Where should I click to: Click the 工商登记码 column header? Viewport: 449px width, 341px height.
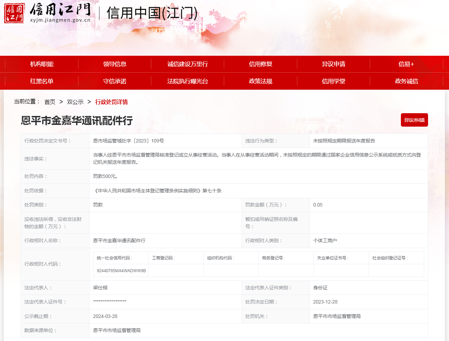[164, 258]
